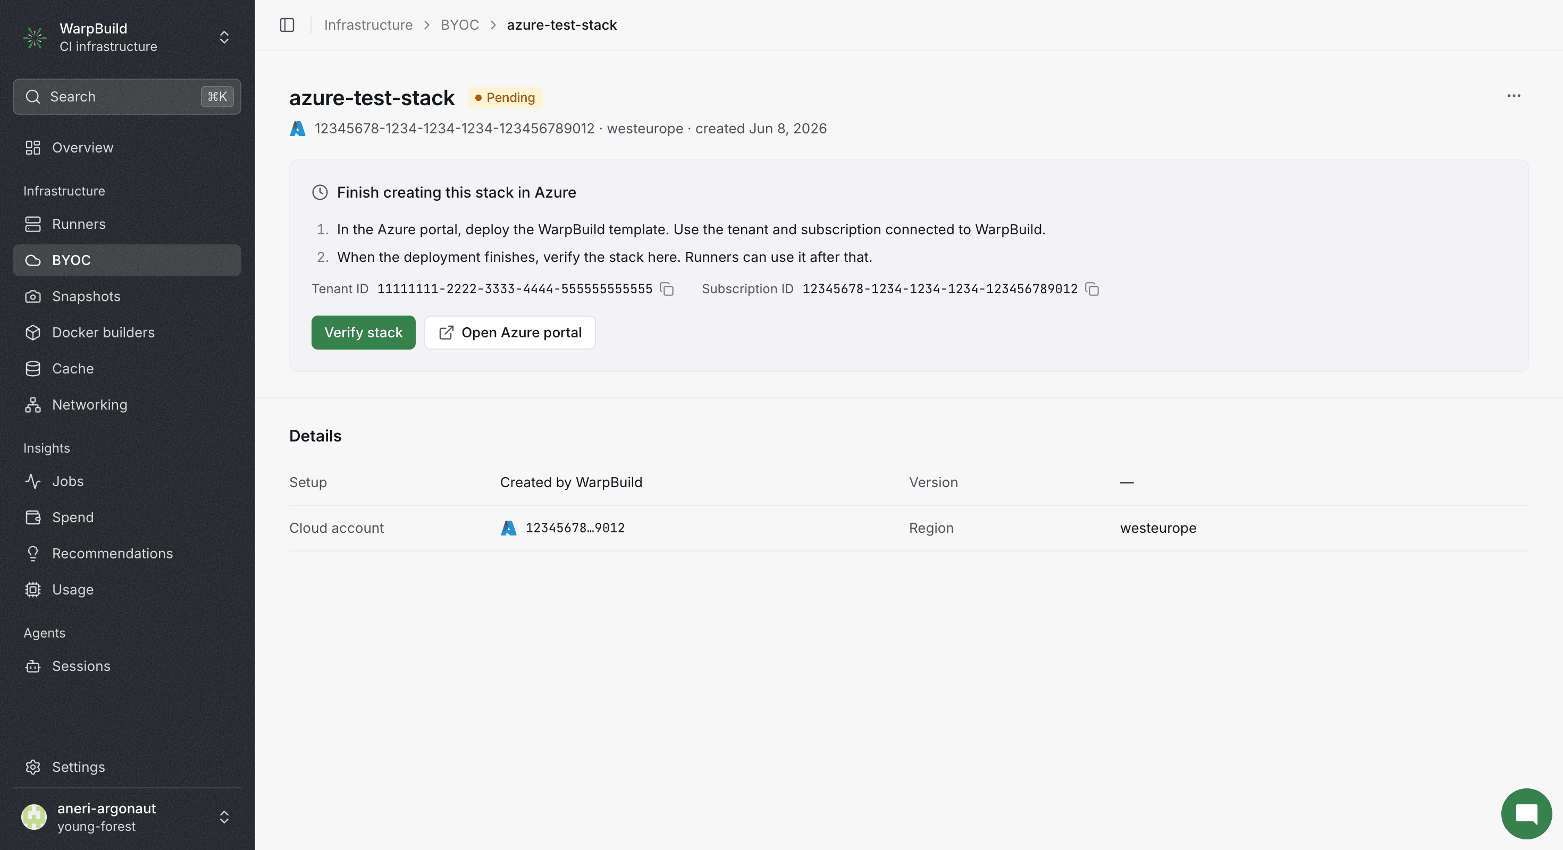The height and width of the screenshot is (850, 1563).
Task: Expand the WarpBuild organization switcher
Action: click(x=224, y=38)
